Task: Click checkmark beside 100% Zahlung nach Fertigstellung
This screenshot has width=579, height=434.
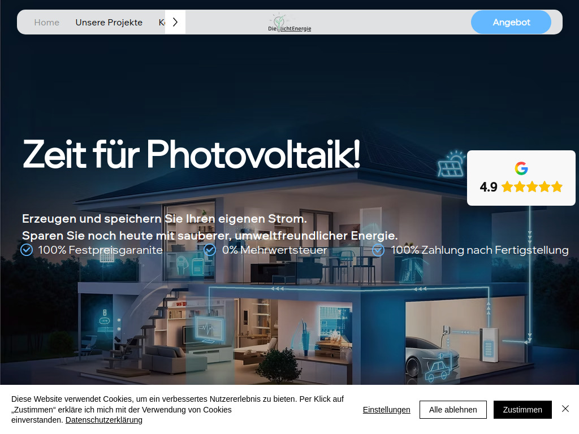Action: [377, 250]
